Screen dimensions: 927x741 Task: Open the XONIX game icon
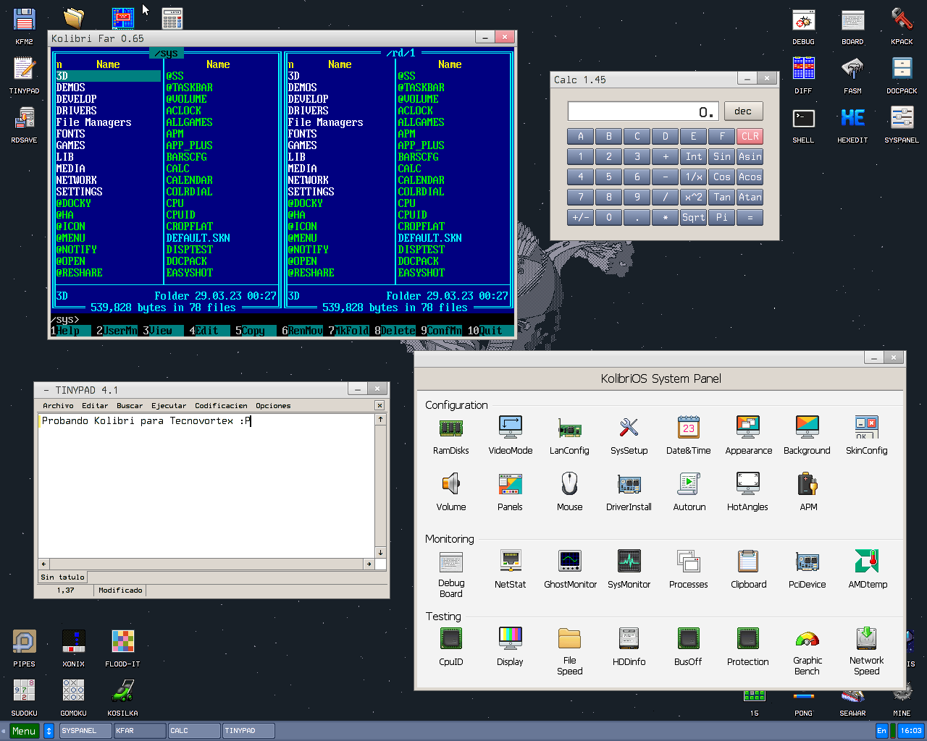[73, 642]
